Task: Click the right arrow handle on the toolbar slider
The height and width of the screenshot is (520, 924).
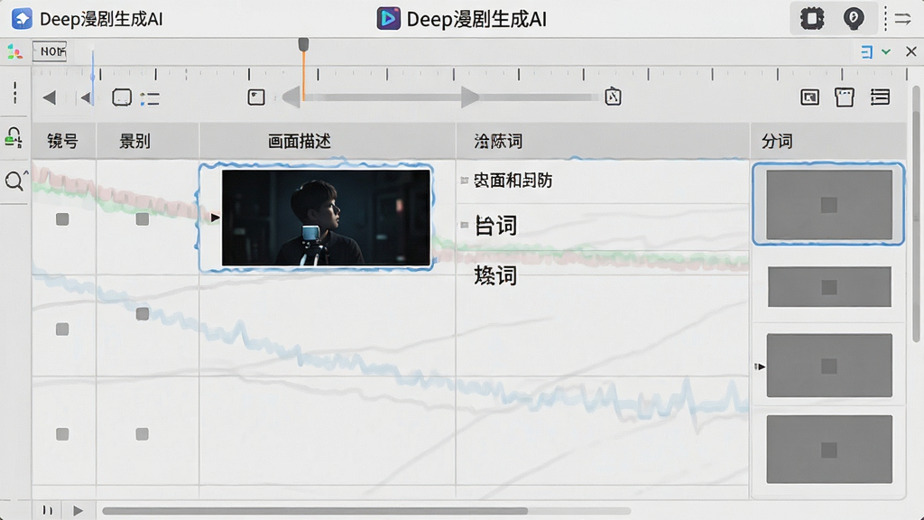Action: pyautogui.click(x=469, y=97)
